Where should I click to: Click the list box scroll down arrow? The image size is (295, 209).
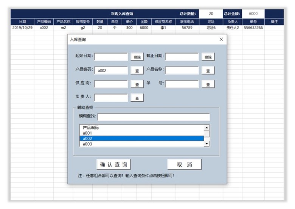point(206,144)
